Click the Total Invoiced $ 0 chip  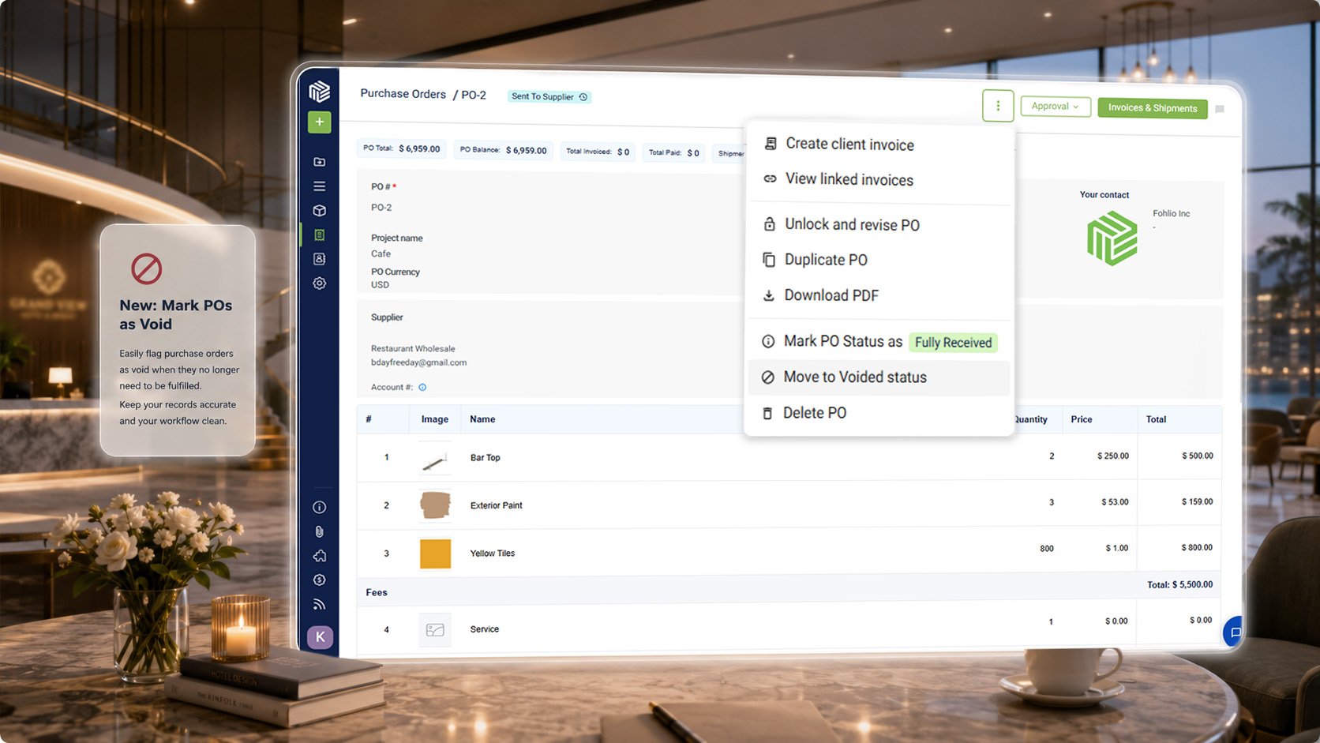598,152
